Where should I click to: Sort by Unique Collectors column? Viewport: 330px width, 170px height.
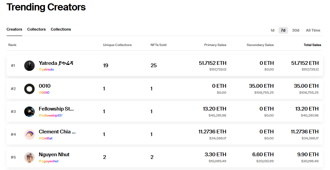pos(117,45)
